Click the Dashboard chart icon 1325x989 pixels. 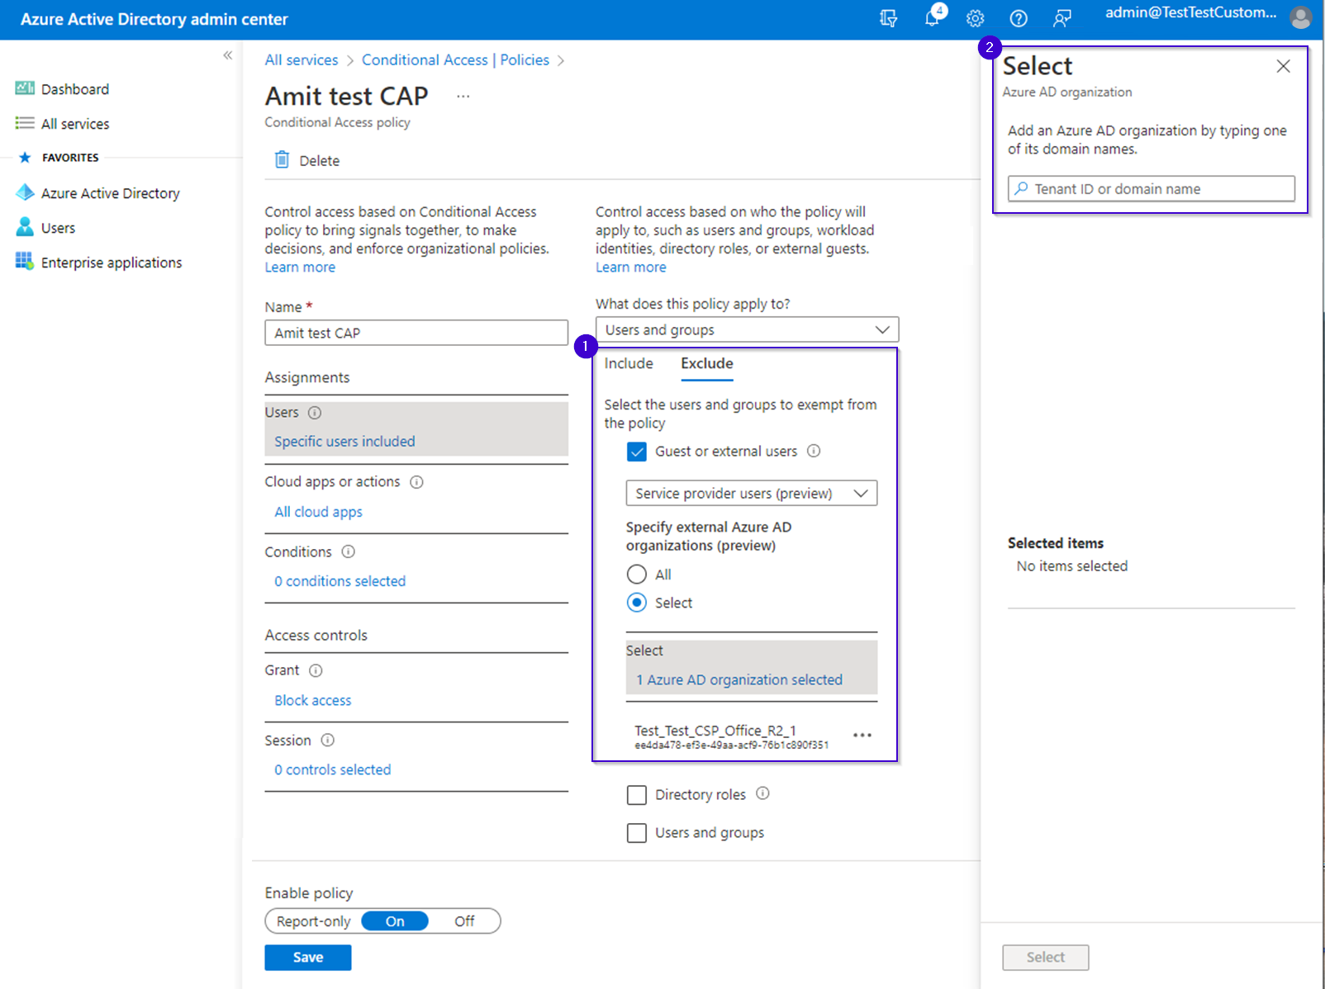pyautogui.click(x=25, y=88)
